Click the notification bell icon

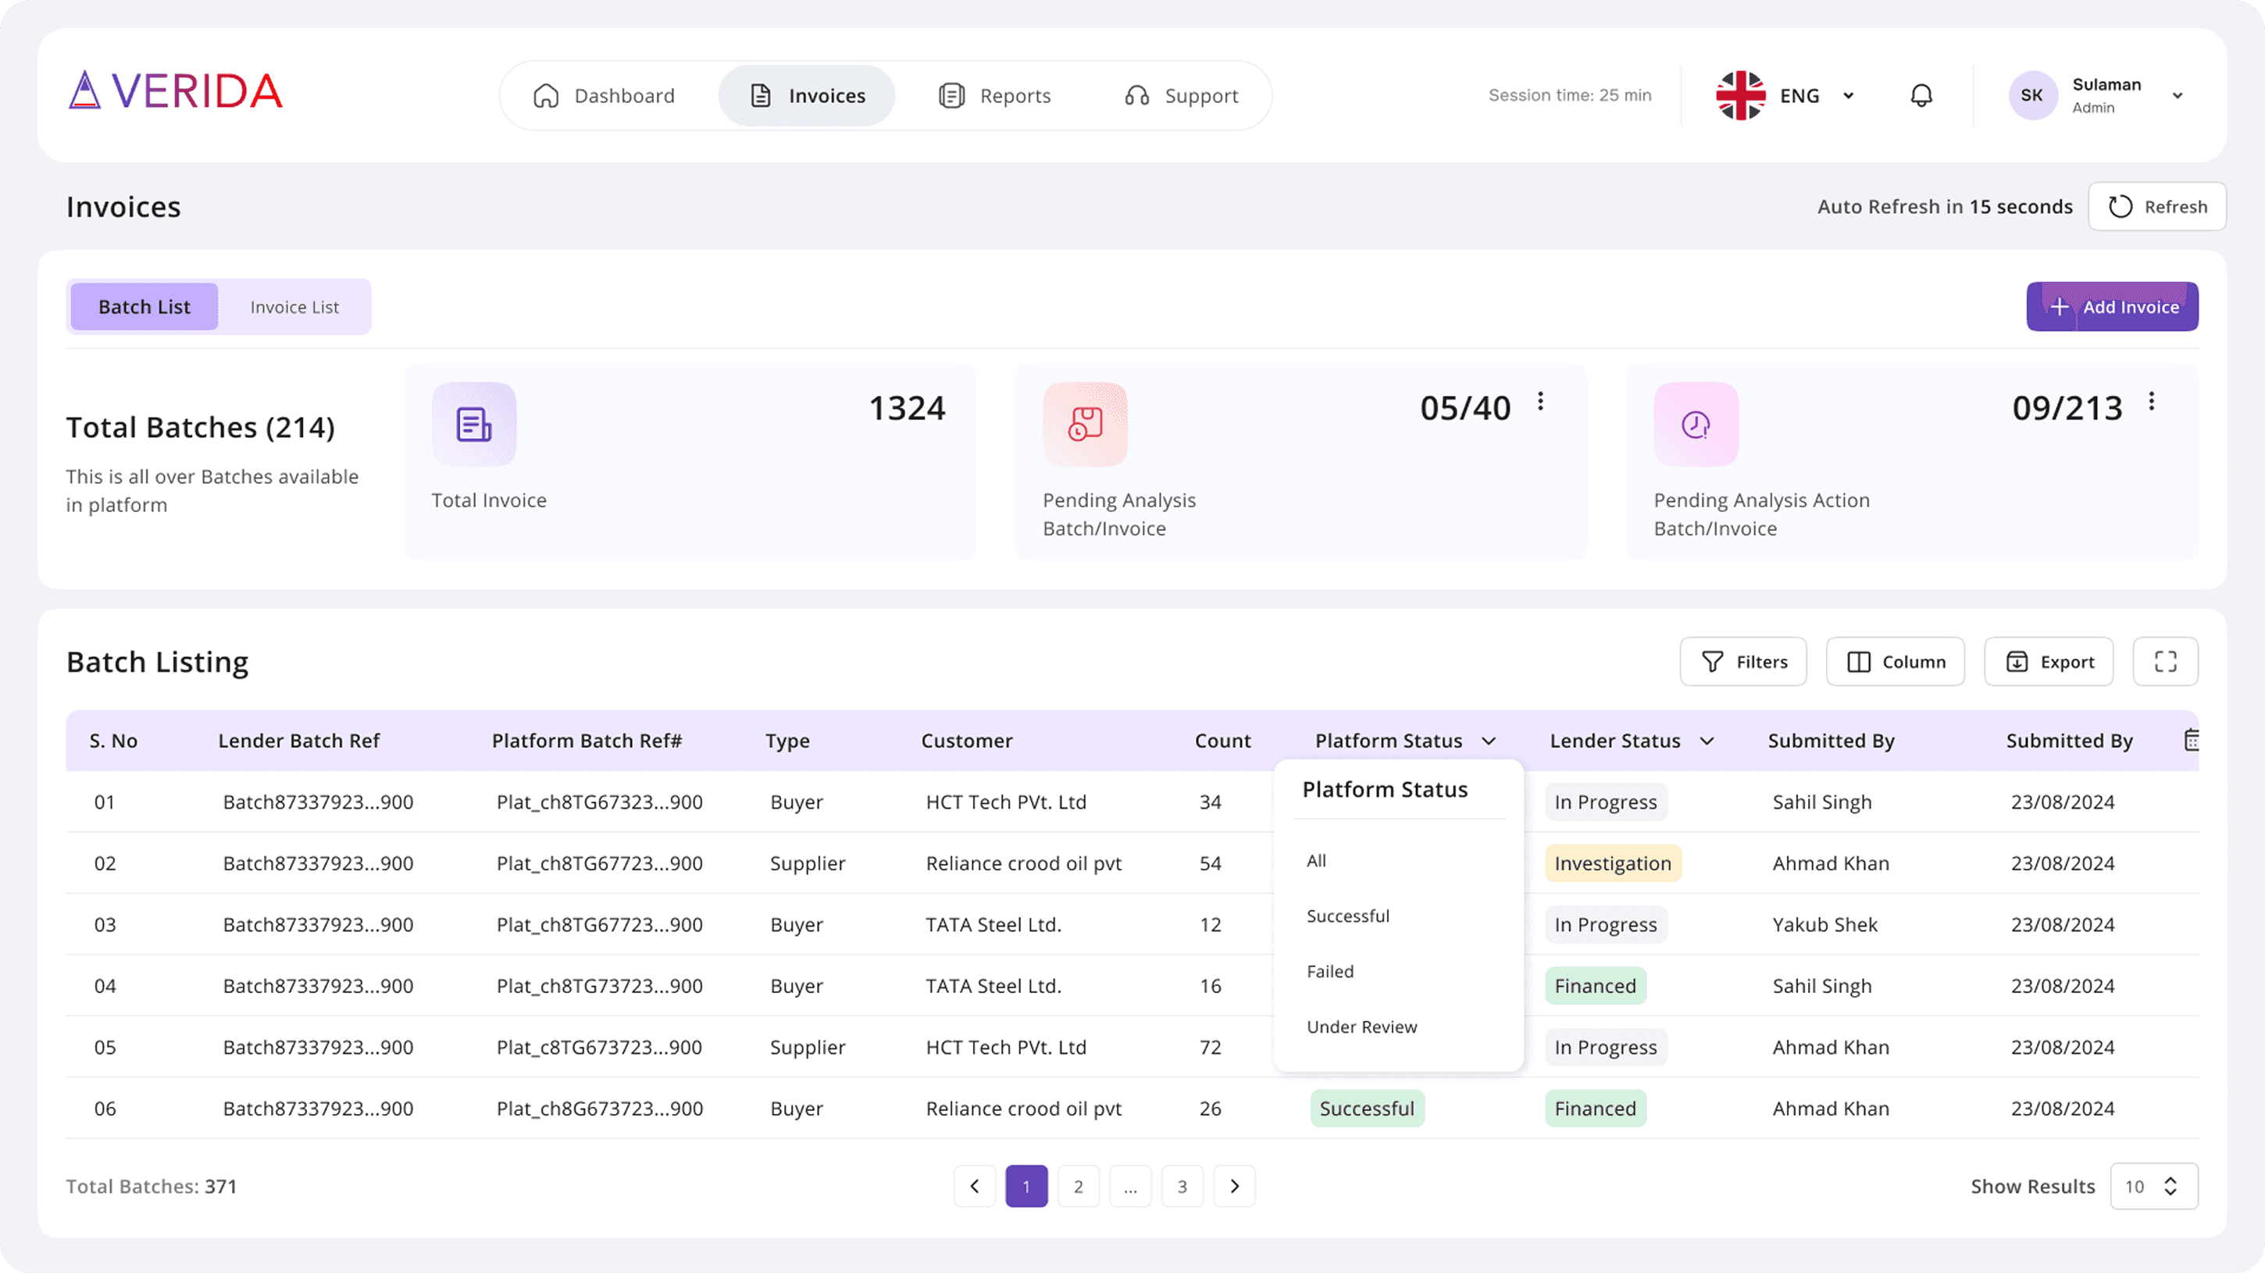coord(1921,95)
